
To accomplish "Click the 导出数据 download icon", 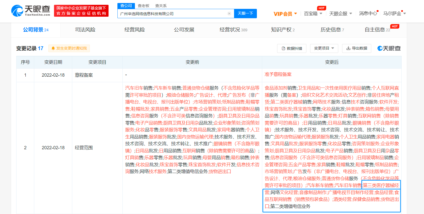I will click(x=348, y=48).
